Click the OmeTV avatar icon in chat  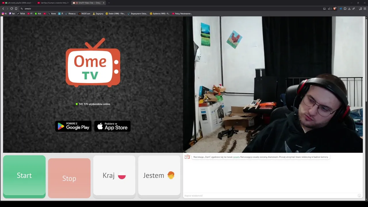pos(187,157)
